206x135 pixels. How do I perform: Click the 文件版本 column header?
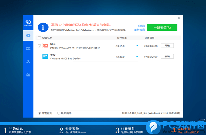(122, 38)
